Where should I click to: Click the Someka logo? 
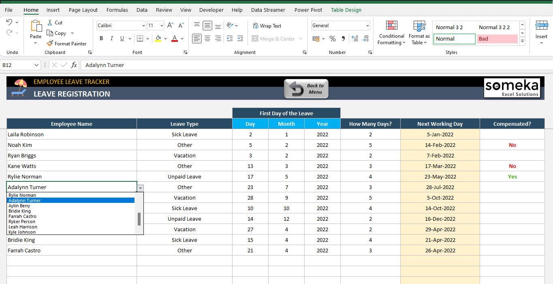(x=512, y=88)
